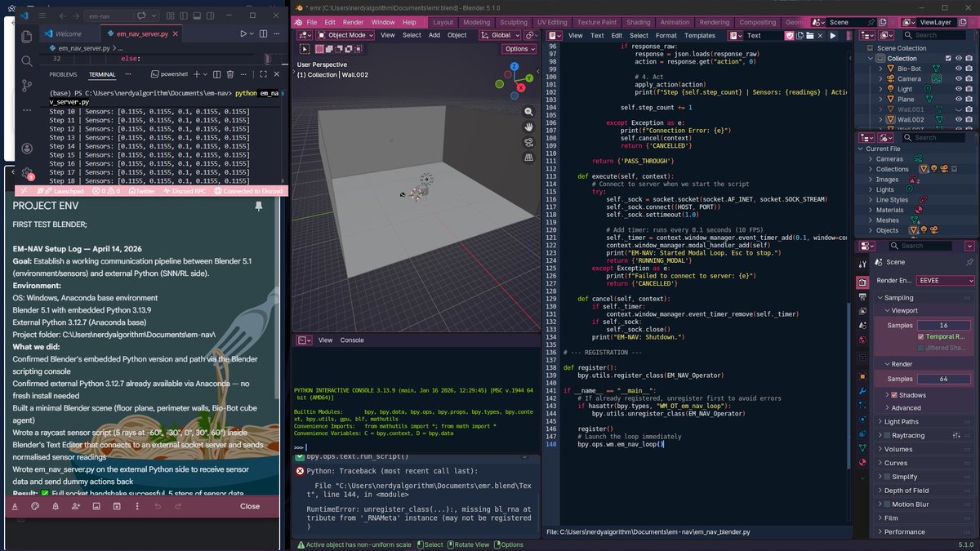This screenshot has height=551, width=980.
Task: Click the Viewport Samples field showing 16
Action: [x=943, y=325]
